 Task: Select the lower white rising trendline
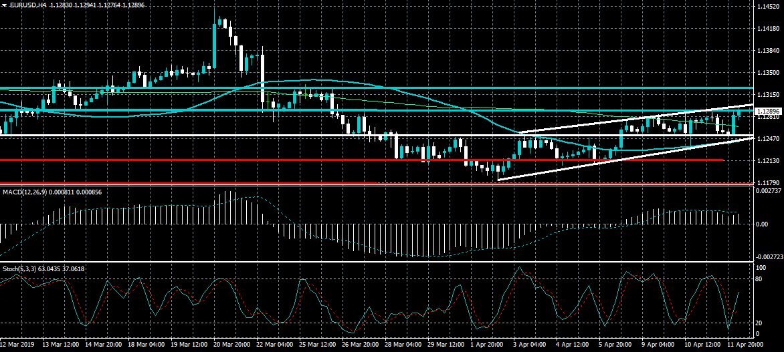pyautogui.click(x=625, y=158)
